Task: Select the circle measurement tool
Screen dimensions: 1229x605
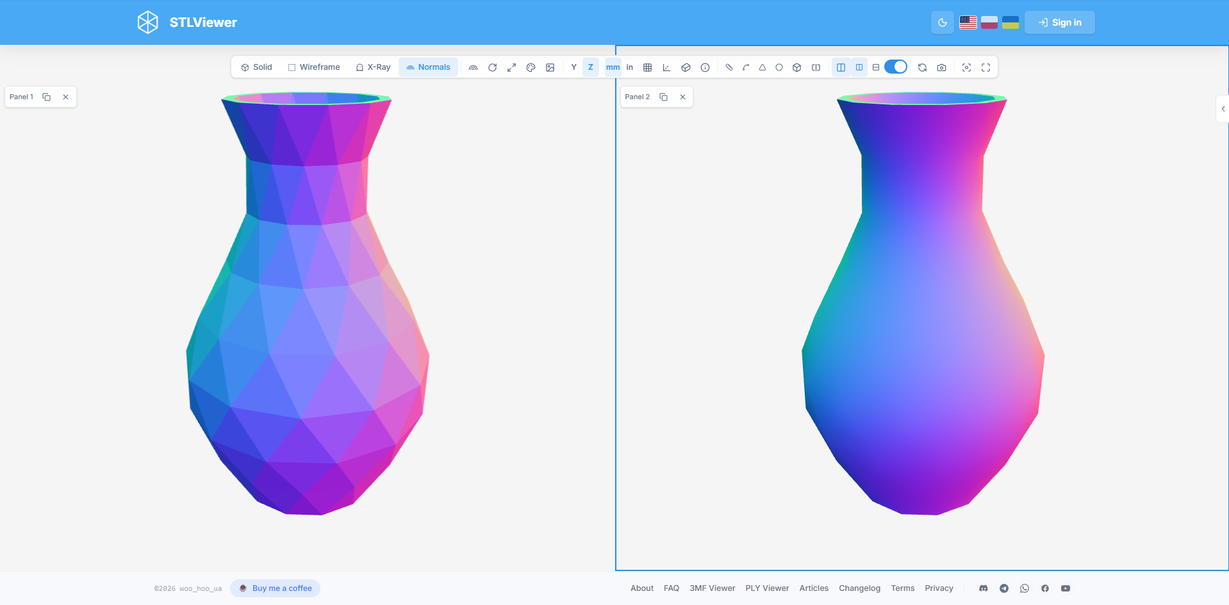Action: pyautogui.click(x=779, y=67)
